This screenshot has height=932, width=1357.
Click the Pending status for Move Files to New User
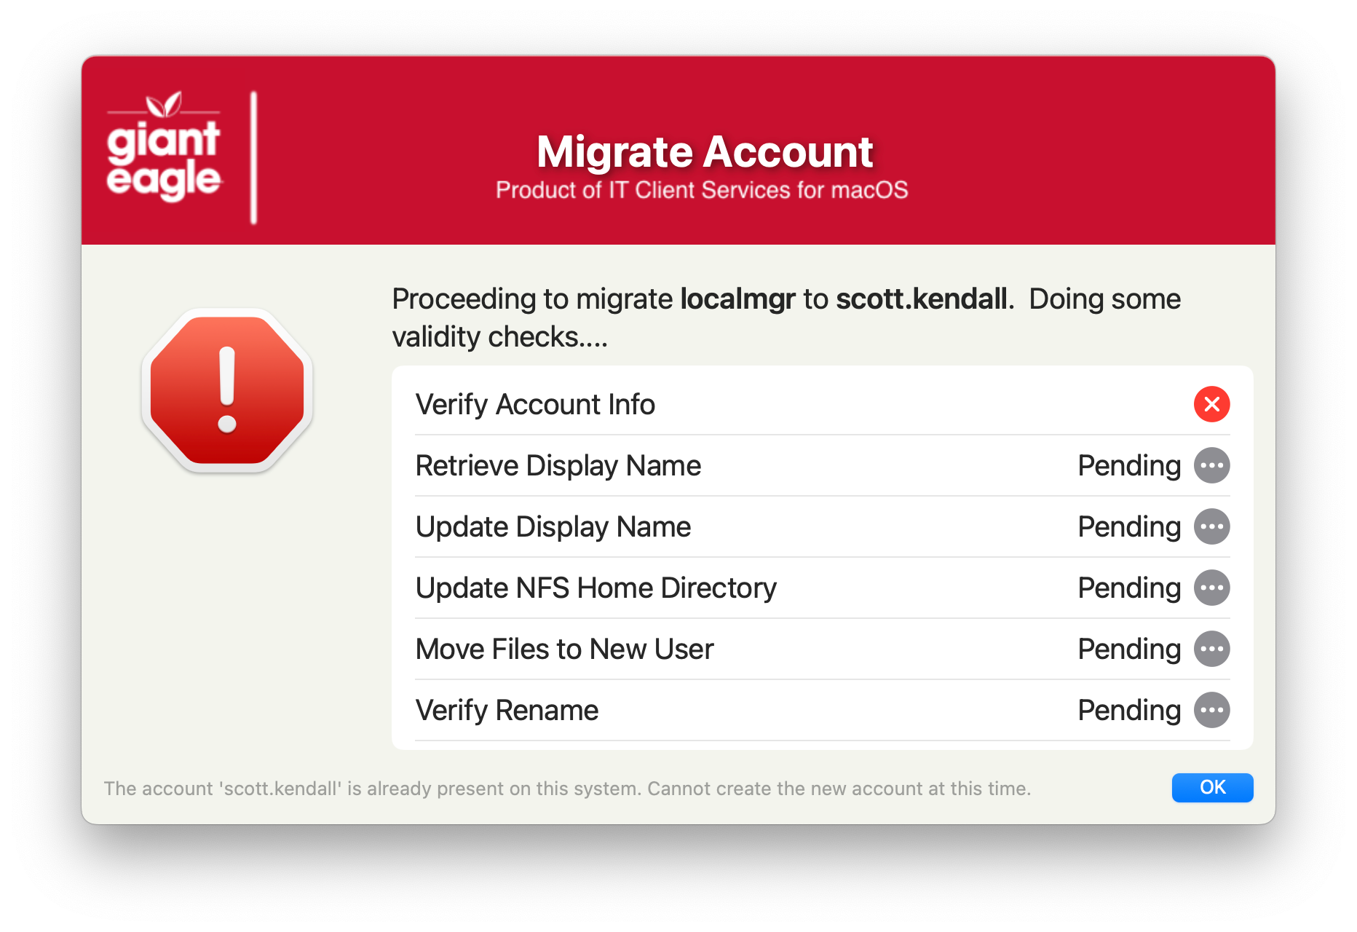point(1129,649)
